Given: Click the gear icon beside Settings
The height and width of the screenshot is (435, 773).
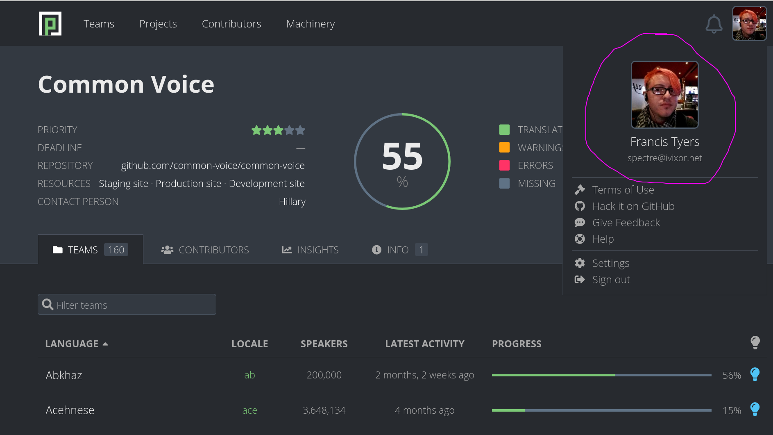Looking at the screenshot, I should tap(580, 263).
